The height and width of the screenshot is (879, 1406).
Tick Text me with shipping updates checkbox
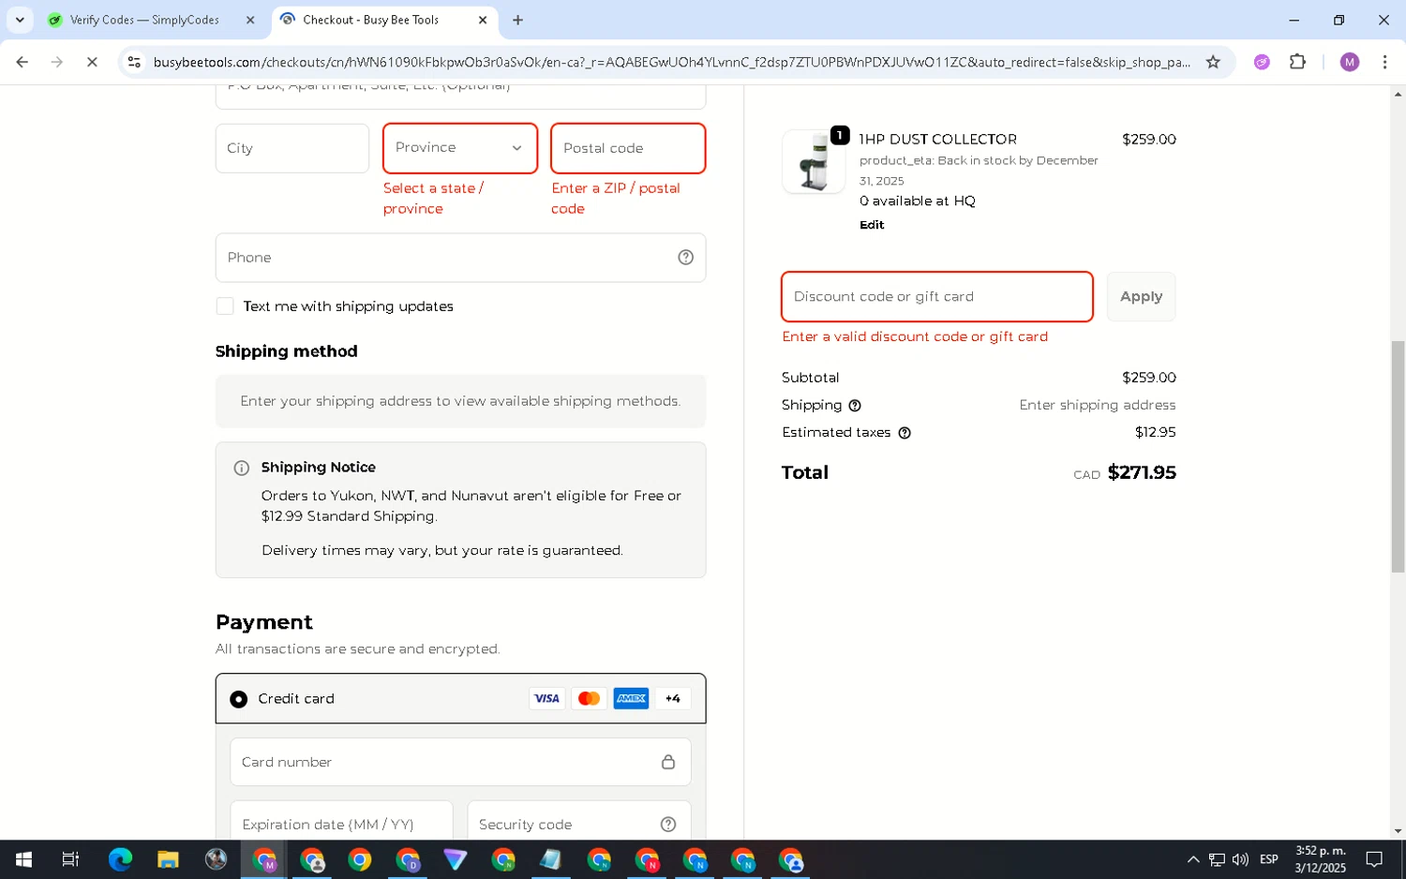(225, 306)
